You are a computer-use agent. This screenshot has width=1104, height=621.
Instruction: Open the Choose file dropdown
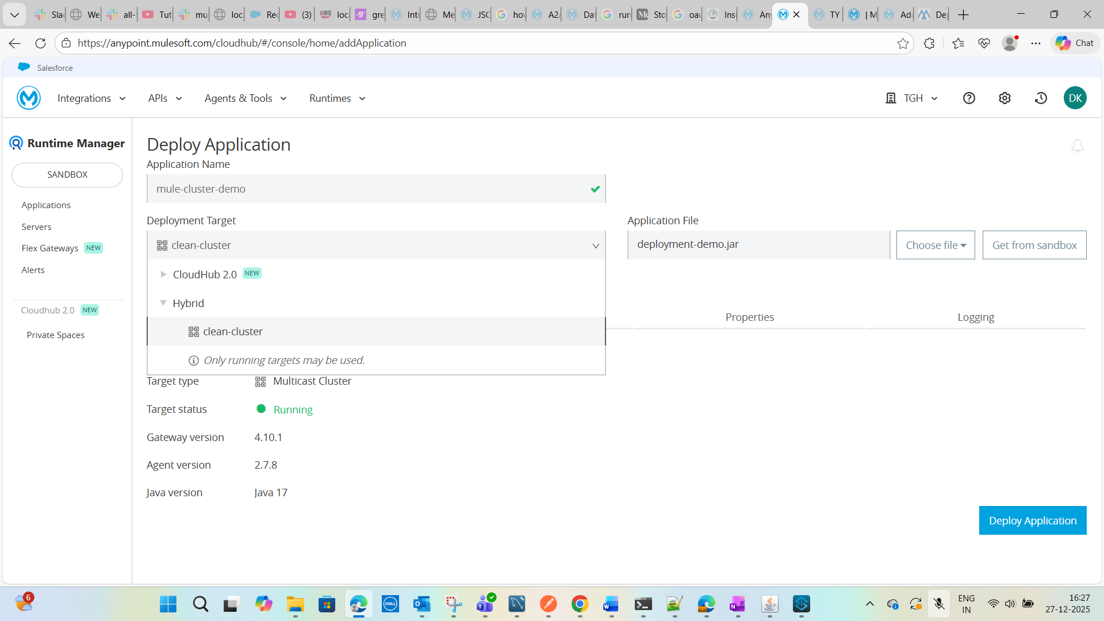click(x=935, y=246)
